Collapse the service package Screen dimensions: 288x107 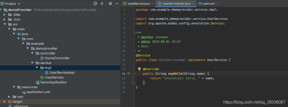point(32,63)
